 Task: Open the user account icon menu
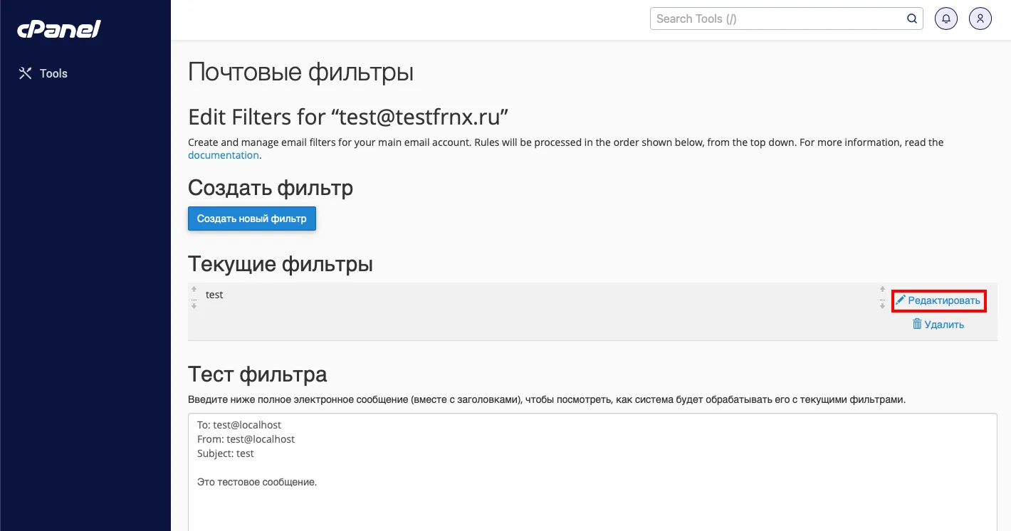(x=980, y=19)
